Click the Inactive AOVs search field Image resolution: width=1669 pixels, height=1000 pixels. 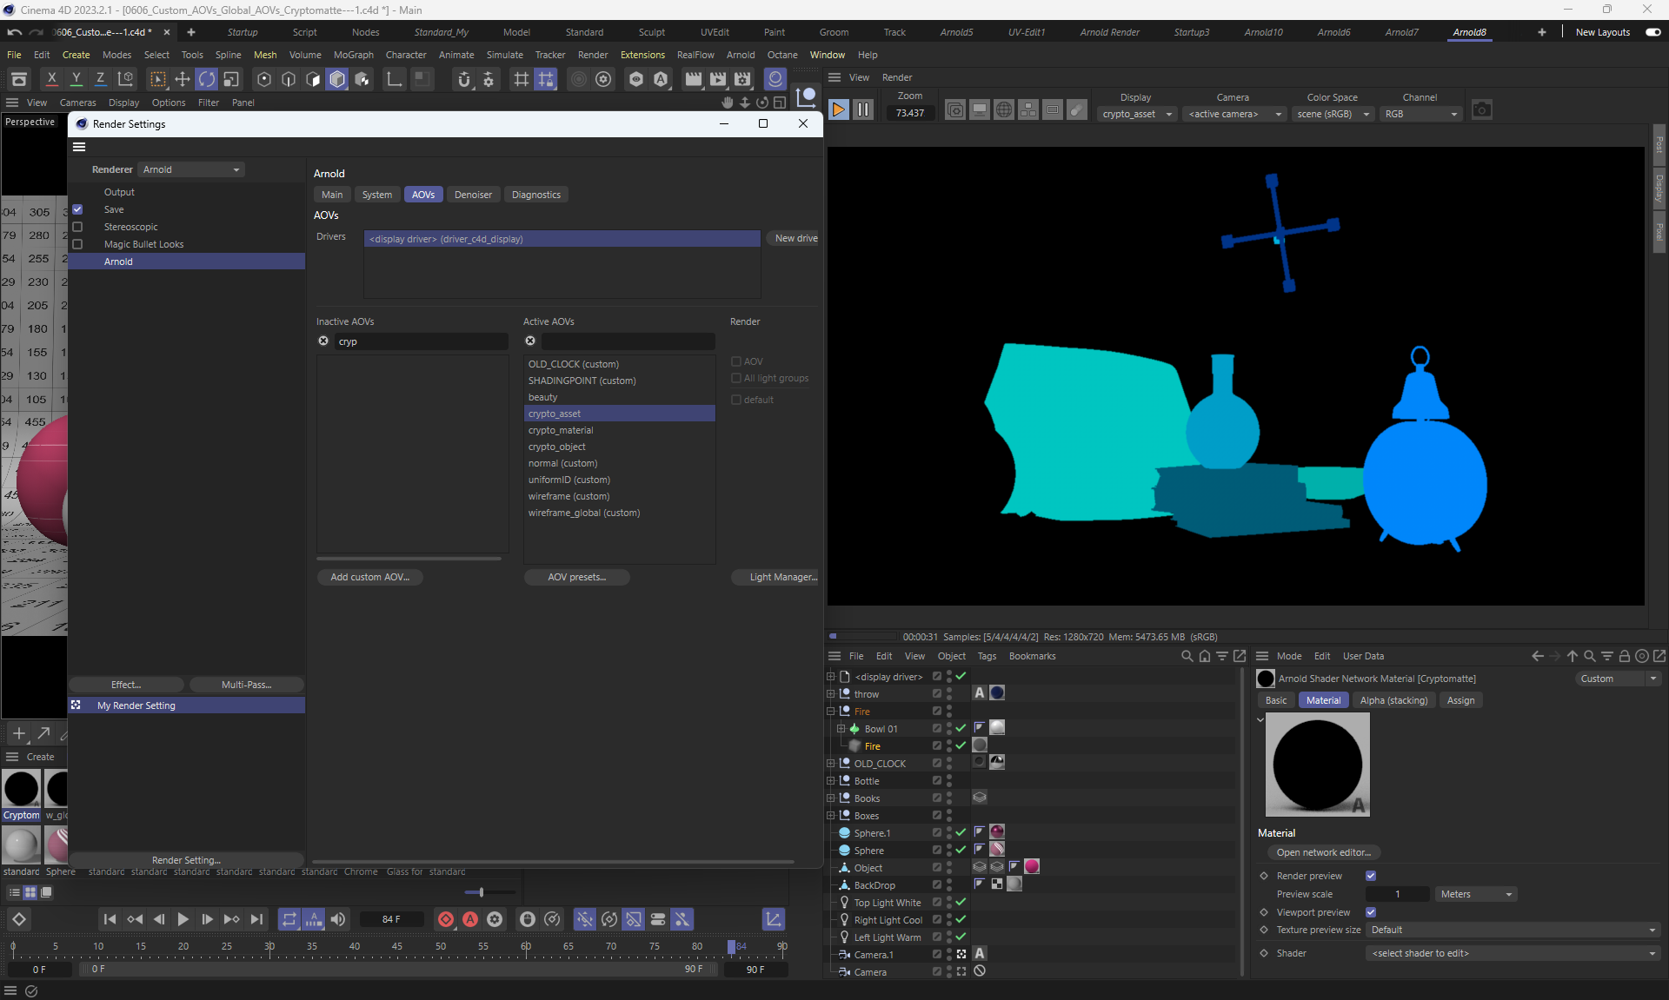coord(421,341)
